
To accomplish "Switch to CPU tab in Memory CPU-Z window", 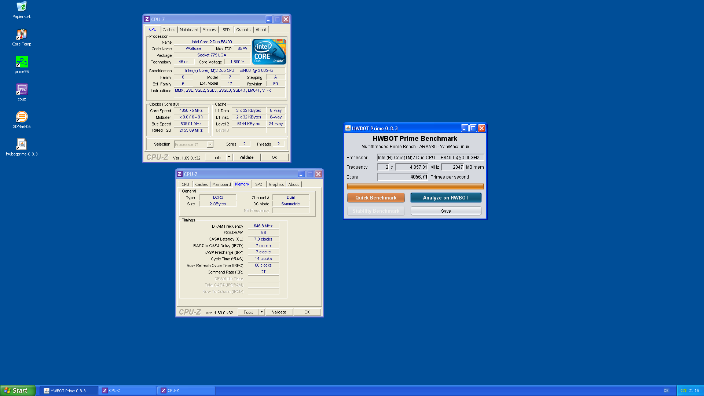I will click(186, 184).
